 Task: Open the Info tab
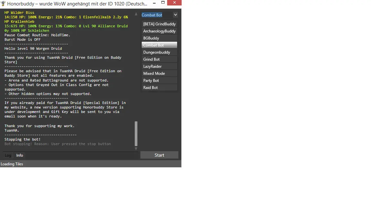point(20,155)
